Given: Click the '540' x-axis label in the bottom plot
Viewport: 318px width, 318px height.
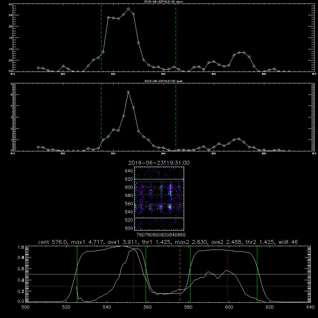Looking at the screenshot, I should [x=107, y=307].
